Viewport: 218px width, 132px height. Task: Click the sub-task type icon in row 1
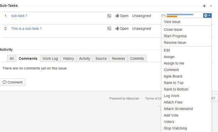tap(109, 16)
